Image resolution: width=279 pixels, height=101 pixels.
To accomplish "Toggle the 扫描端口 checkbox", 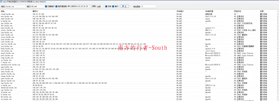I will pos(46,6).
